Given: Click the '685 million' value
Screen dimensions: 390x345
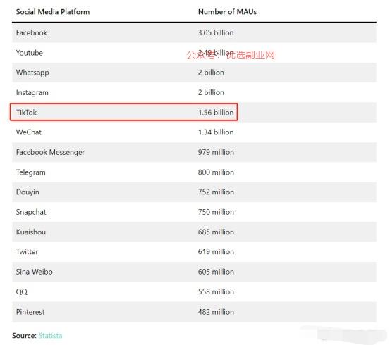Looking at the screenshot, I should (216, 232).
